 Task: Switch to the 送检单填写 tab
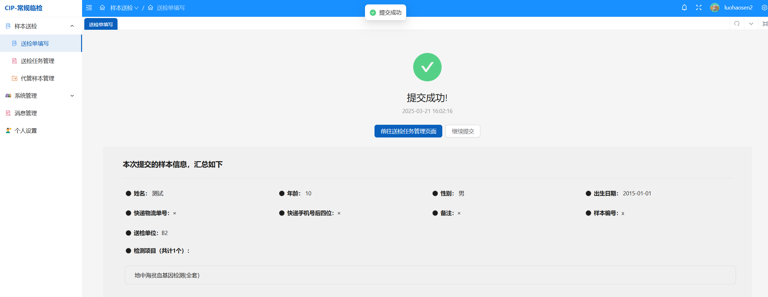101,24
